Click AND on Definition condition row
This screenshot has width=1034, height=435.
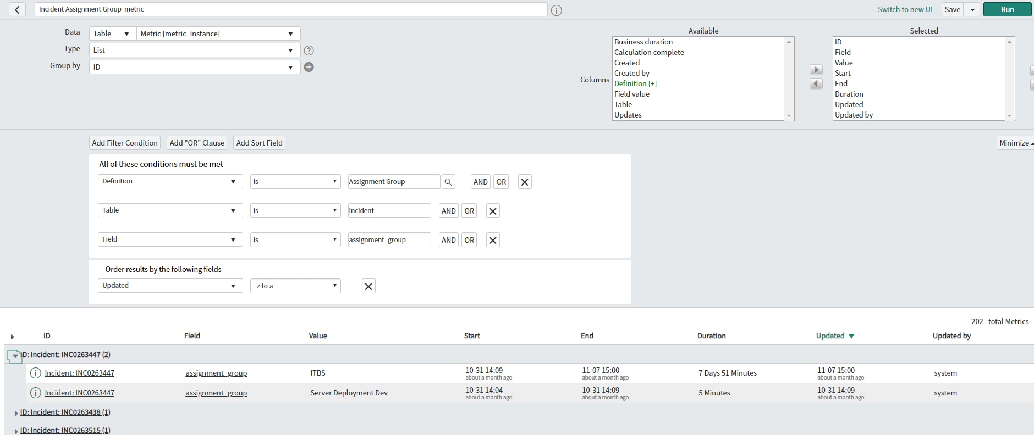[x=481, y=182]
